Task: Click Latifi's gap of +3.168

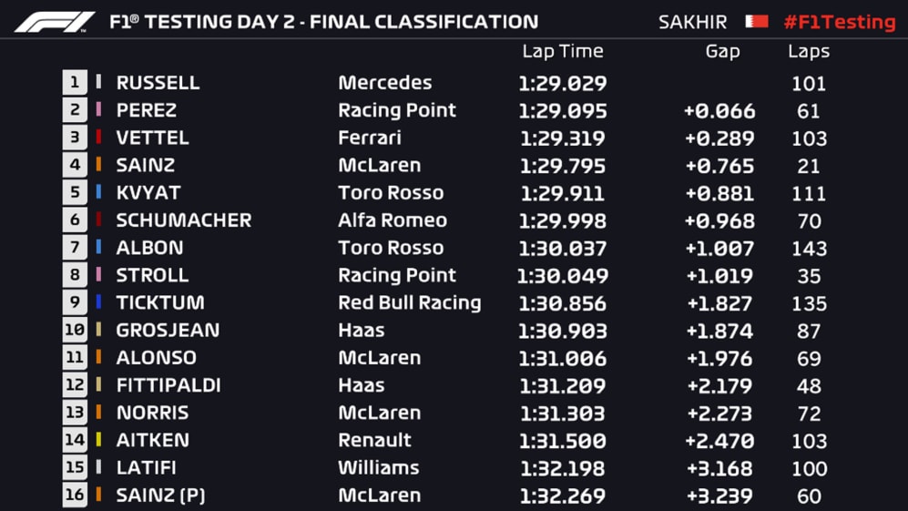Action: click(x=719, y=468)
